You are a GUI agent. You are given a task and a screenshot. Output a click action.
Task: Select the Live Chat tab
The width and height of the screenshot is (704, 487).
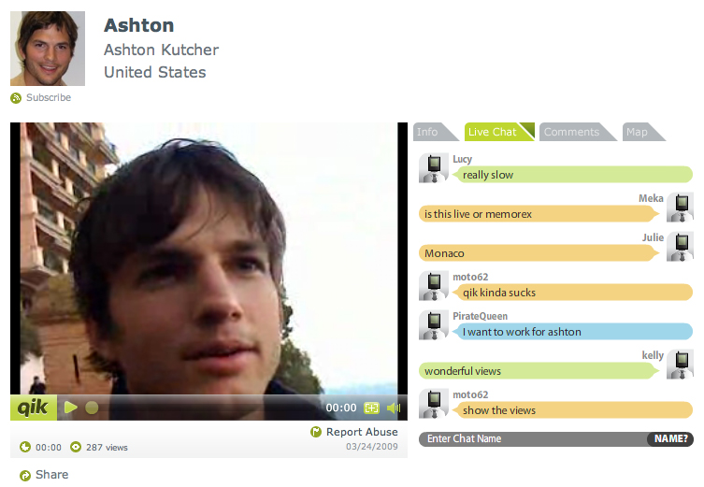click(498, 132)
